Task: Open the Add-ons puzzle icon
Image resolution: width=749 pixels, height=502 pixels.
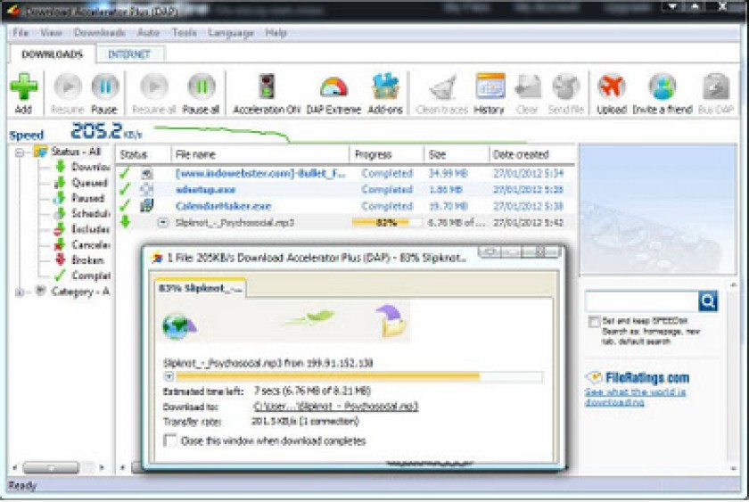Action: (x=385, y=86)
